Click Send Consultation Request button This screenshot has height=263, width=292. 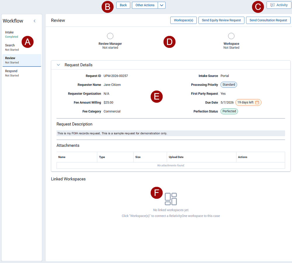[x=268, y=20]
